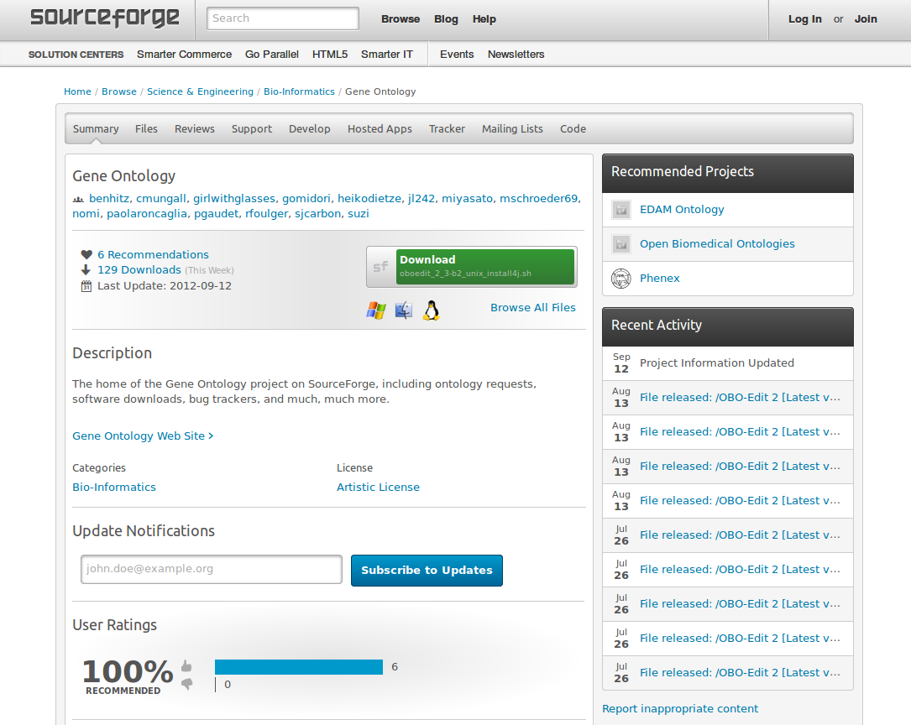Click the Windows platform icon
Viewport: 911px width, 725px height.
pyautogui.click(x=376, y=310)
